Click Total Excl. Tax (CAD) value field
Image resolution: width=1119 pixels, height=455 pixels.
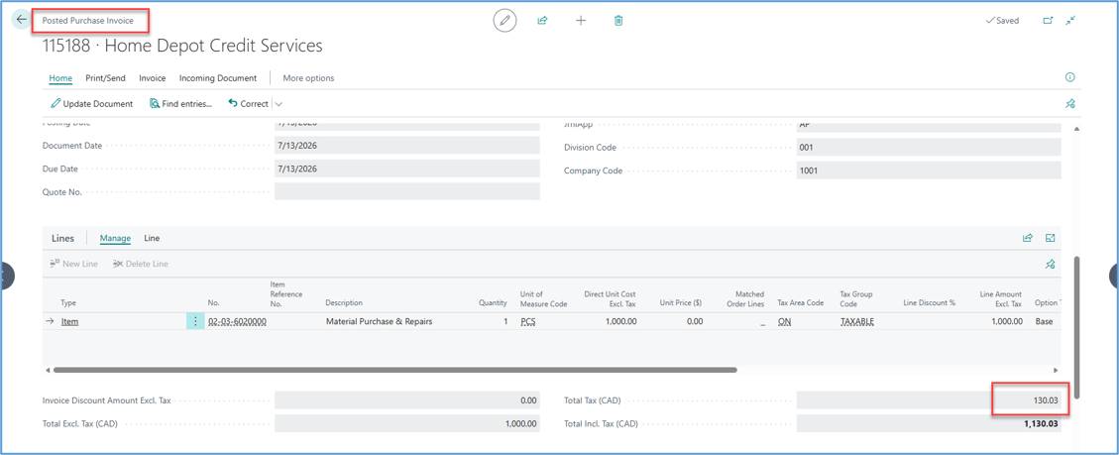tap(406, 423)
